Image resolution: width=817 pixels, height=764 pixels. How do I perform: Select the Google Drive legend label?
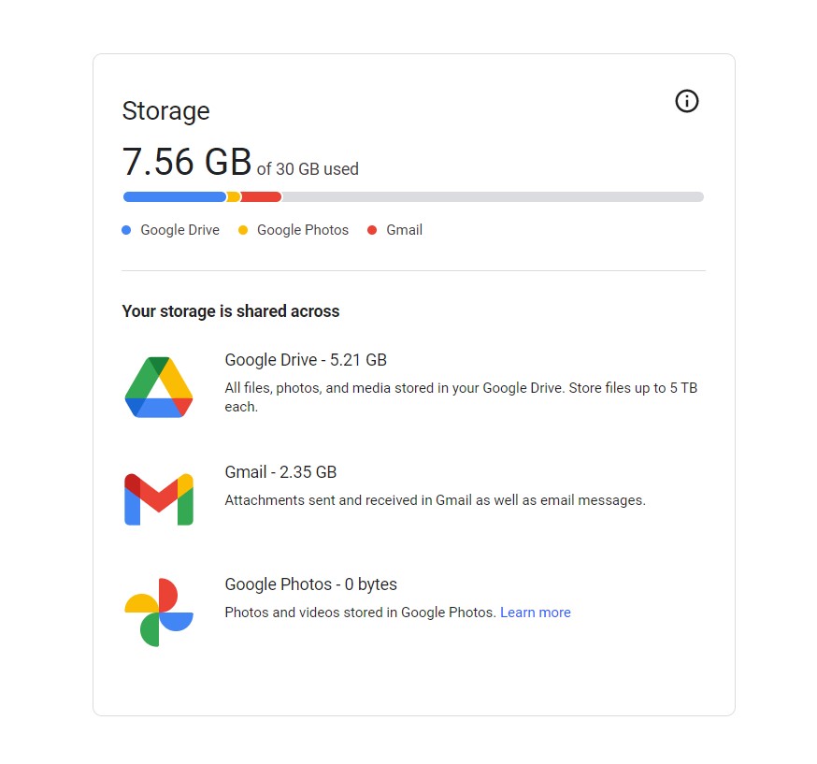[x=179, y=230]
